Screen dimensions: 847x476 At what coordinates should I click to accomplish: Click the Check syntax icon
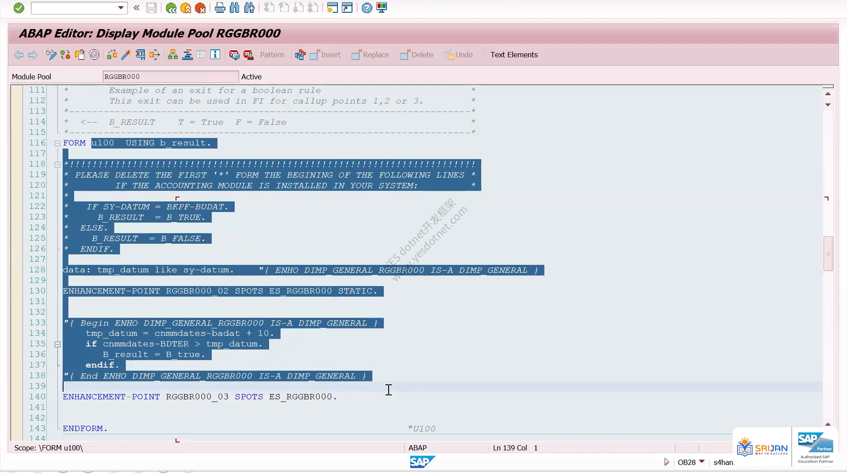[x=112, y=55]
